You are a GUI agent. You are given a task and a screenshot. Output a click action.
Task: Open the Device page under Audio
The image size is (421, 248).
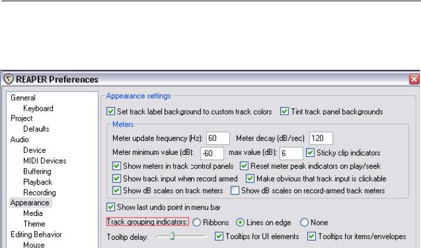point(35,150)
